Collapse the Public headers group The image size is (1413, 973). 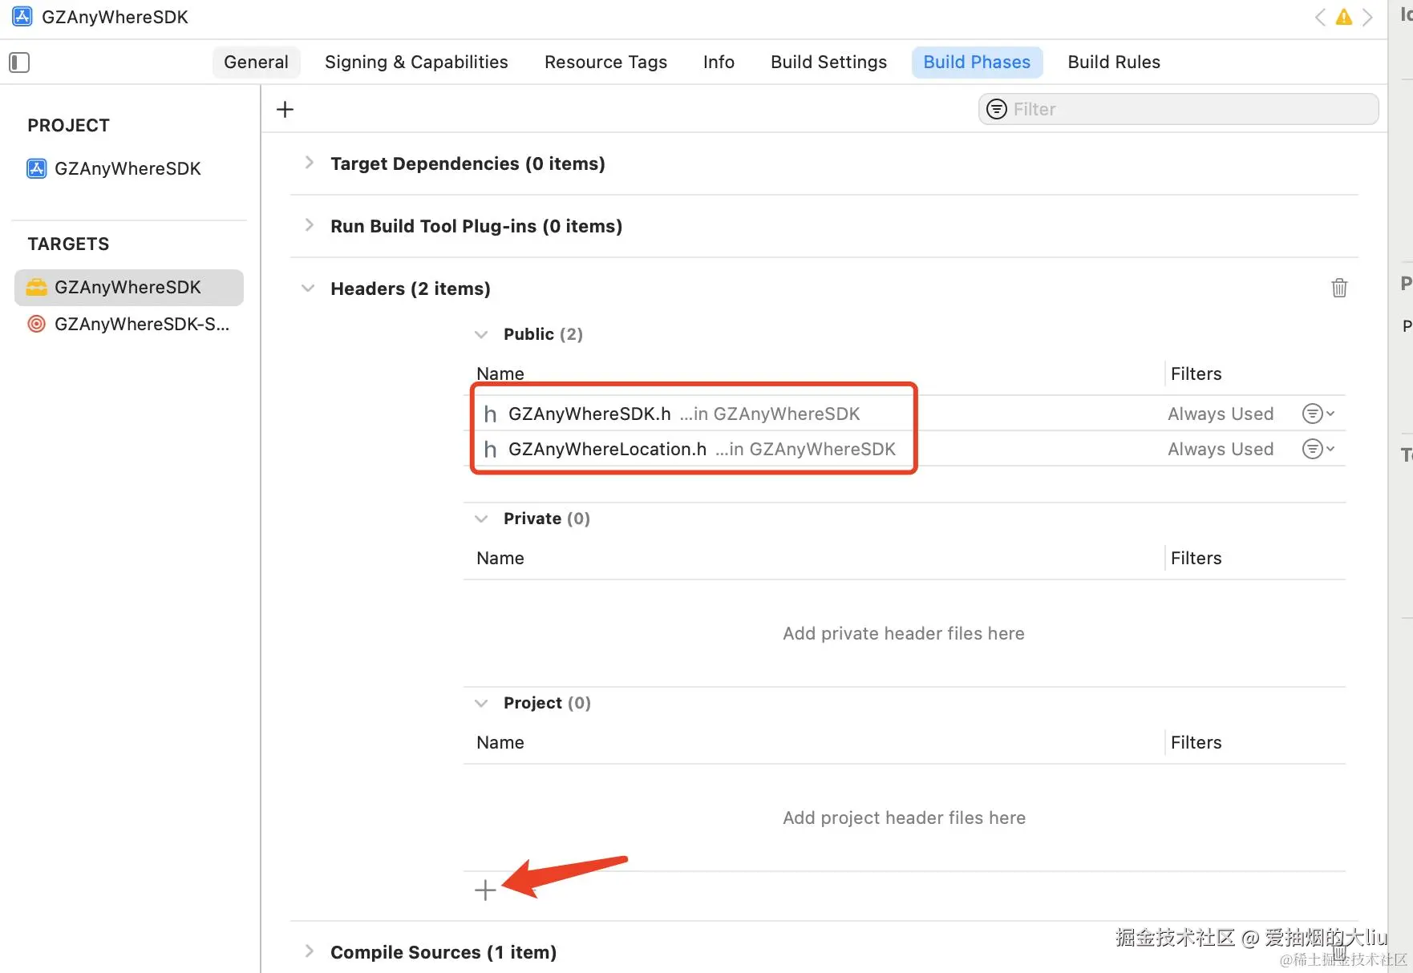click(x=481, y=334)
